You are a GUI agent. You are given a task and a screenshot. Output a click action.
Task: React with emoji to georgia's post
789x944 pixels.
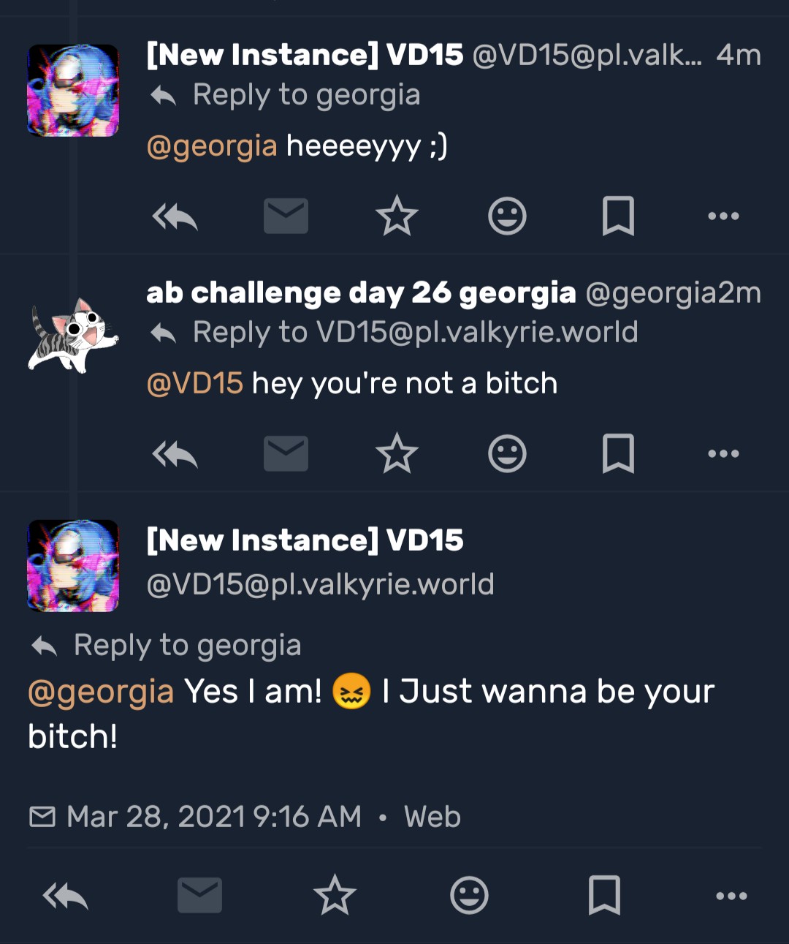coord(507,454)
